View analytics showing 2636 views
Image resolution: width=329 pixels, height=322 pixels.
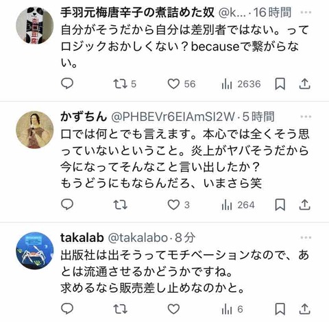(x=241, y=84)
